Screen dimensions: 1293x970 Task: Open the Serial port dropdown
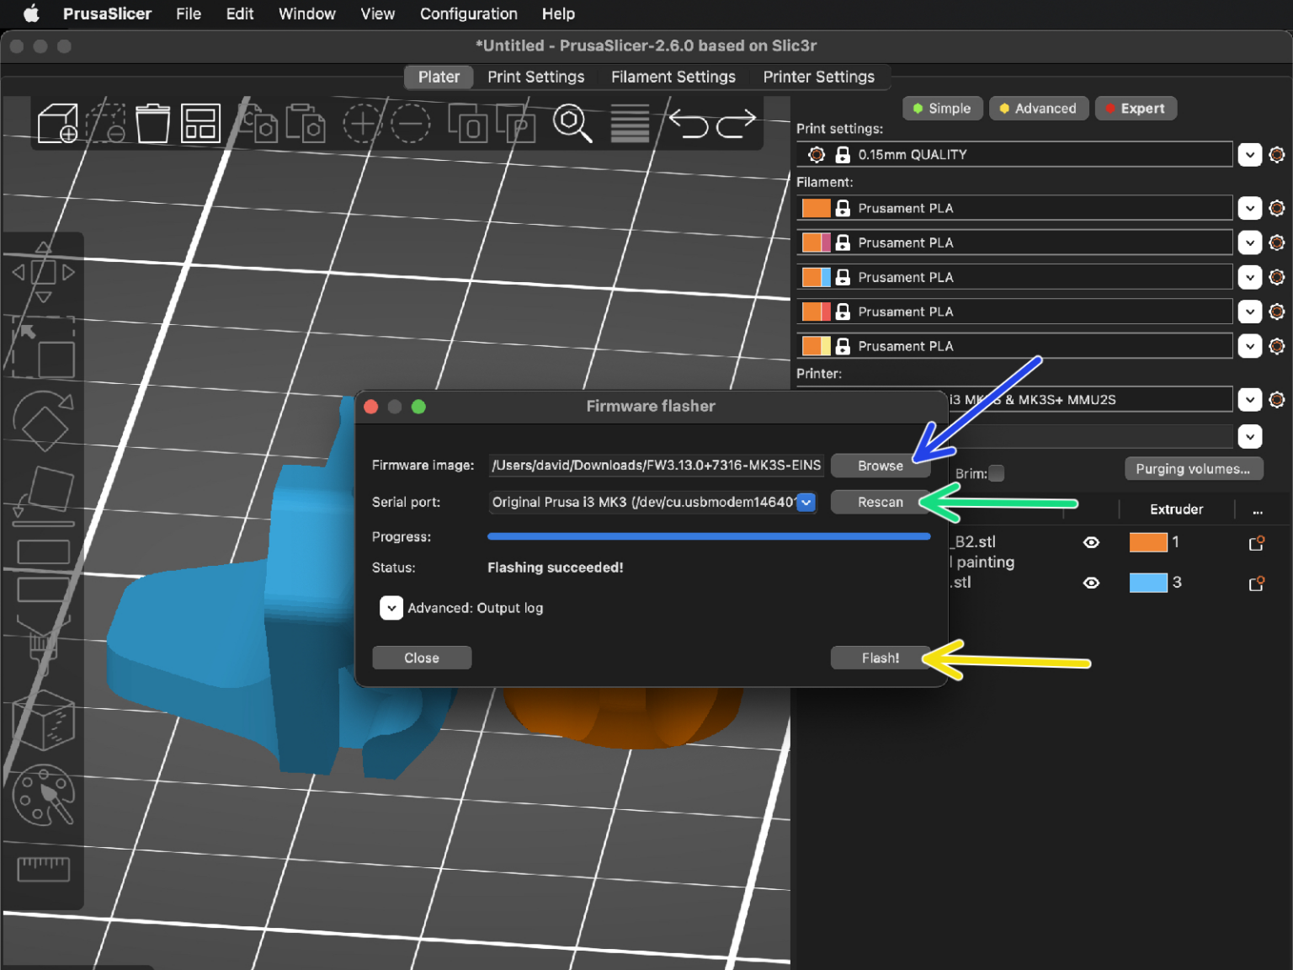pyautogui.click(x=806, y=502)
